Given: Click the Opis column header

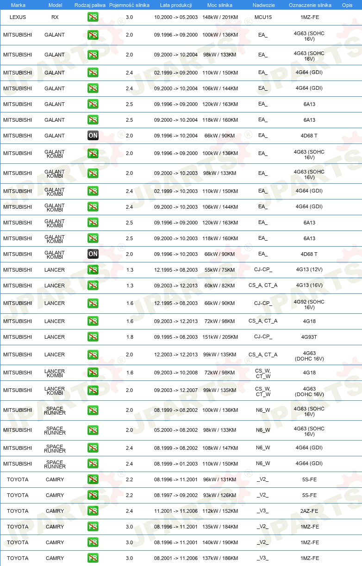Looking at the screenshot, I should click(x=347, y=5).
